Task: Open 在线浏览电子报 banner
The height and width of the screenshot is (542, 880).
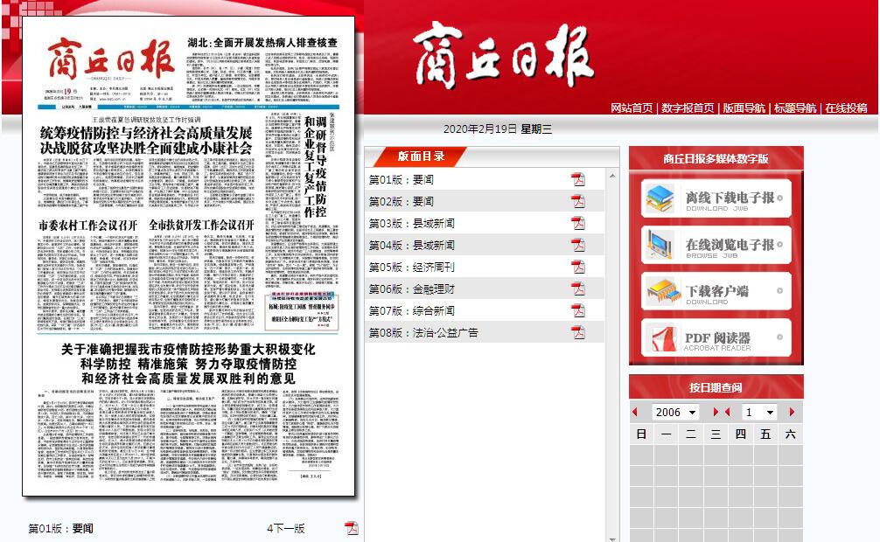Action: click(716, 246)
